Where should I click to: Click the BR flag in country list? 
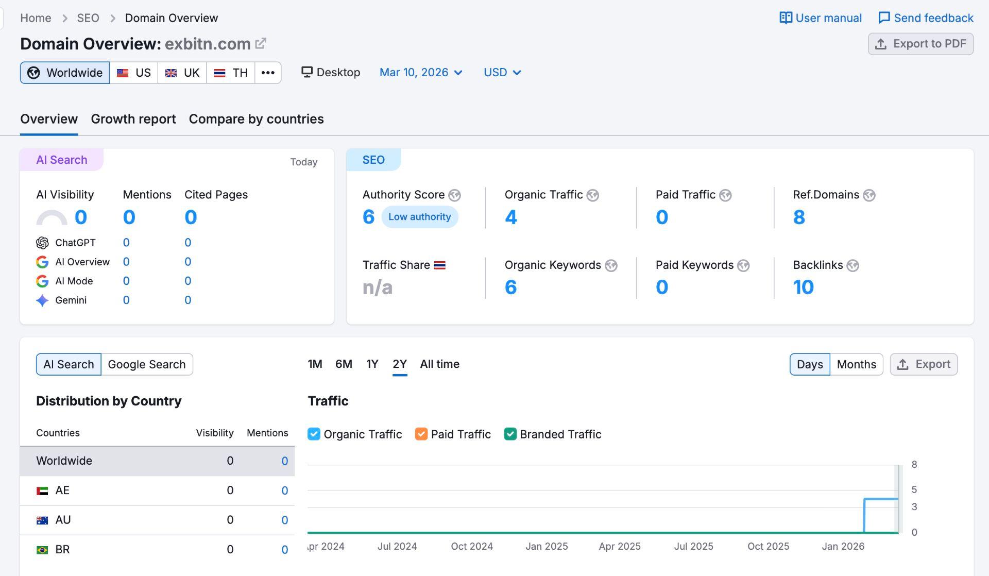click(42, 550)
